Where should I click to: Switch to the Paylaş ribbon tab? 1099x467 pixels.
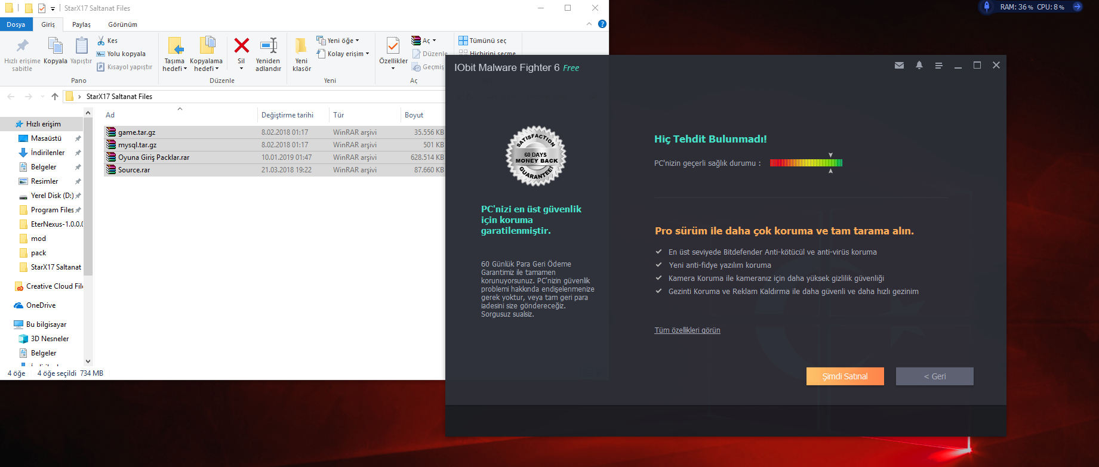point(81,24)
